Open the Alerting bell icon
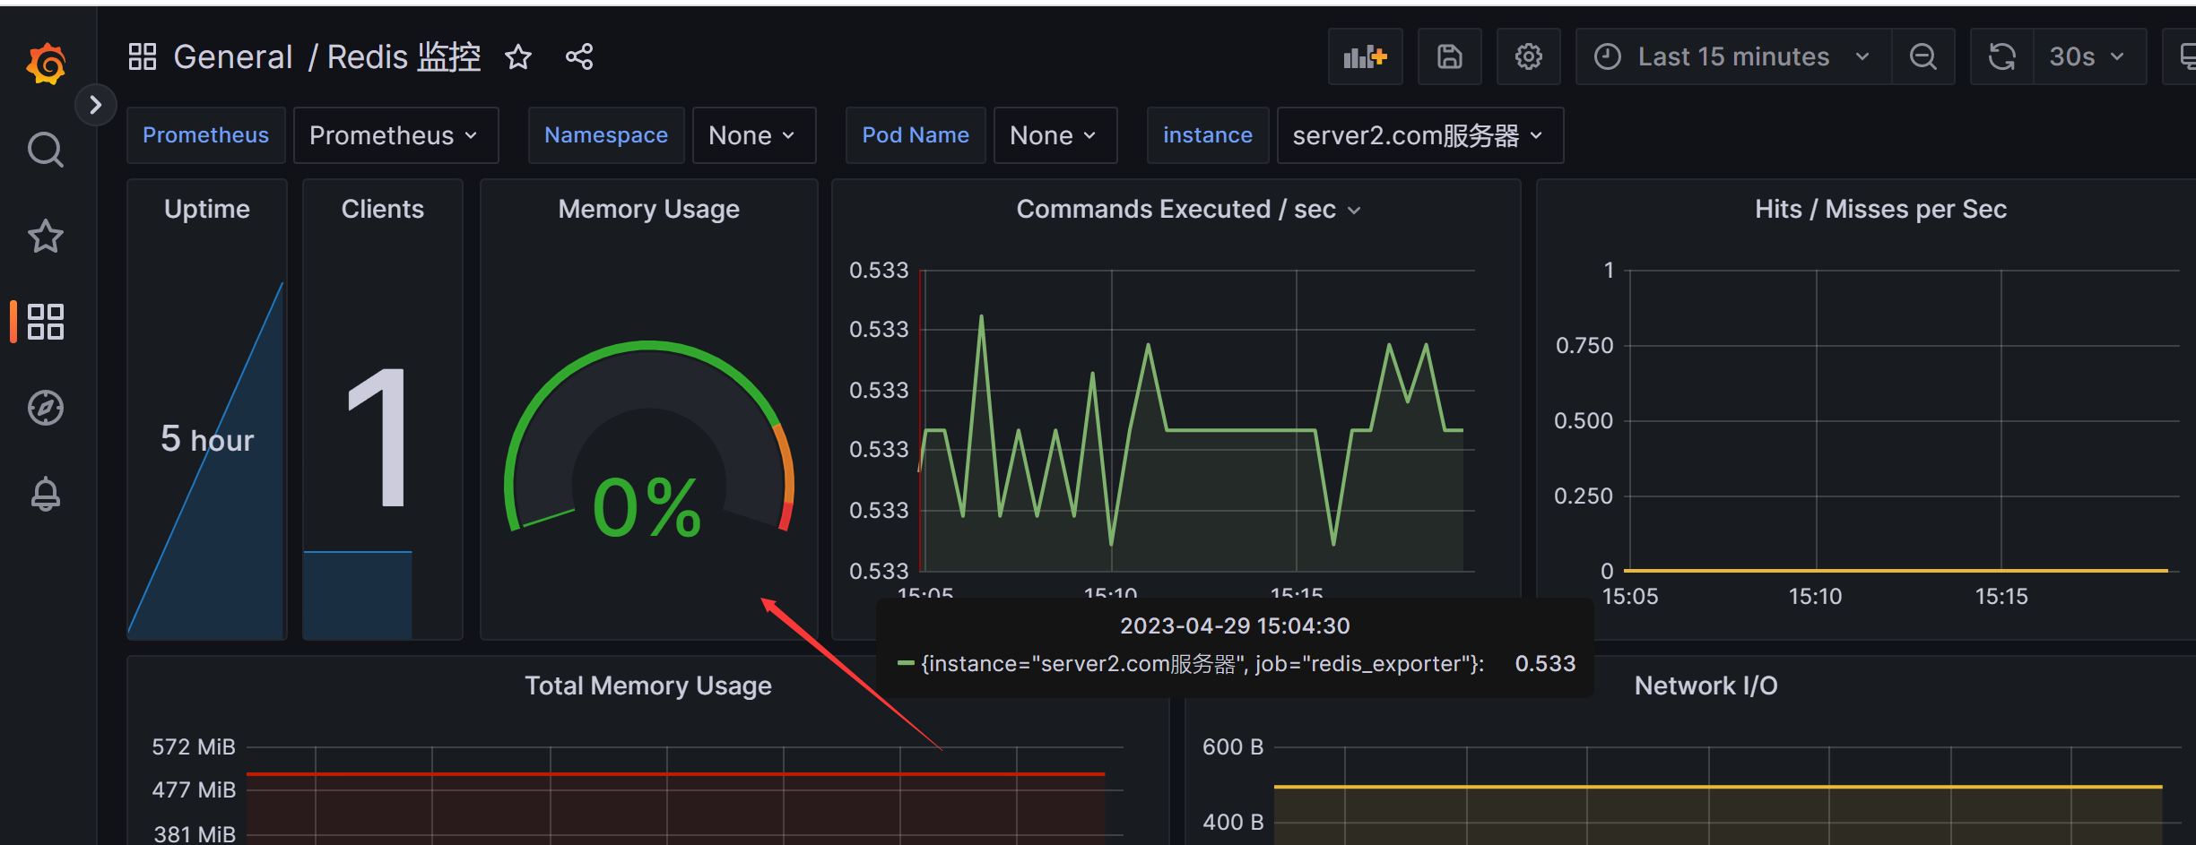Image resolution: width=2196 pixels, height=845 pixels. point(46,494)
